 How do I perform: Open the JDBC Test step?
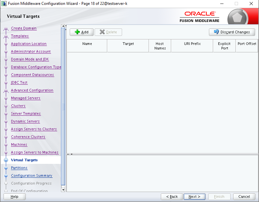(19, 83)
